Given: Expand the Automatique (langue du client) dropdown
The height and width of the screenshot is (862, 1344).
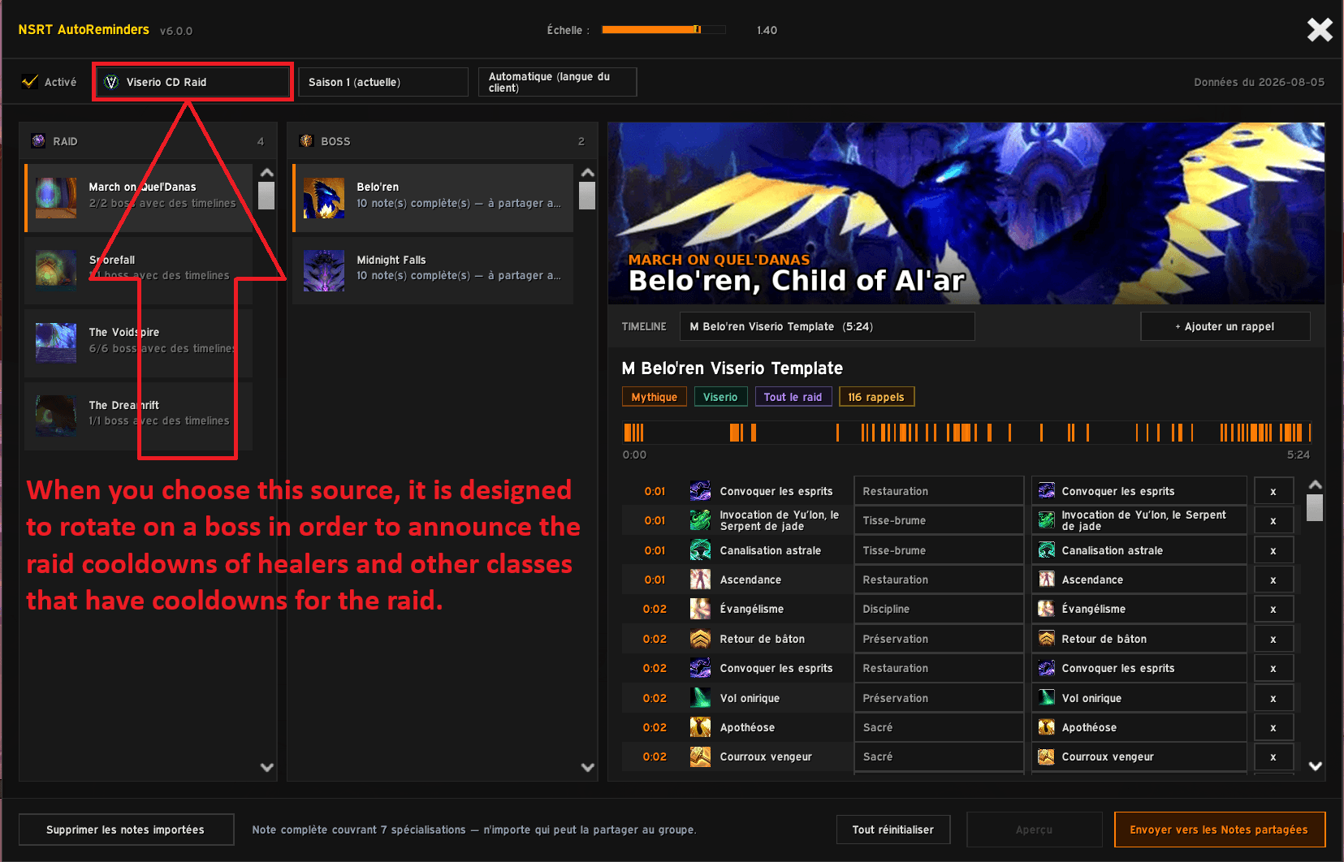Looking at the screenshot, I should point(557,82).
